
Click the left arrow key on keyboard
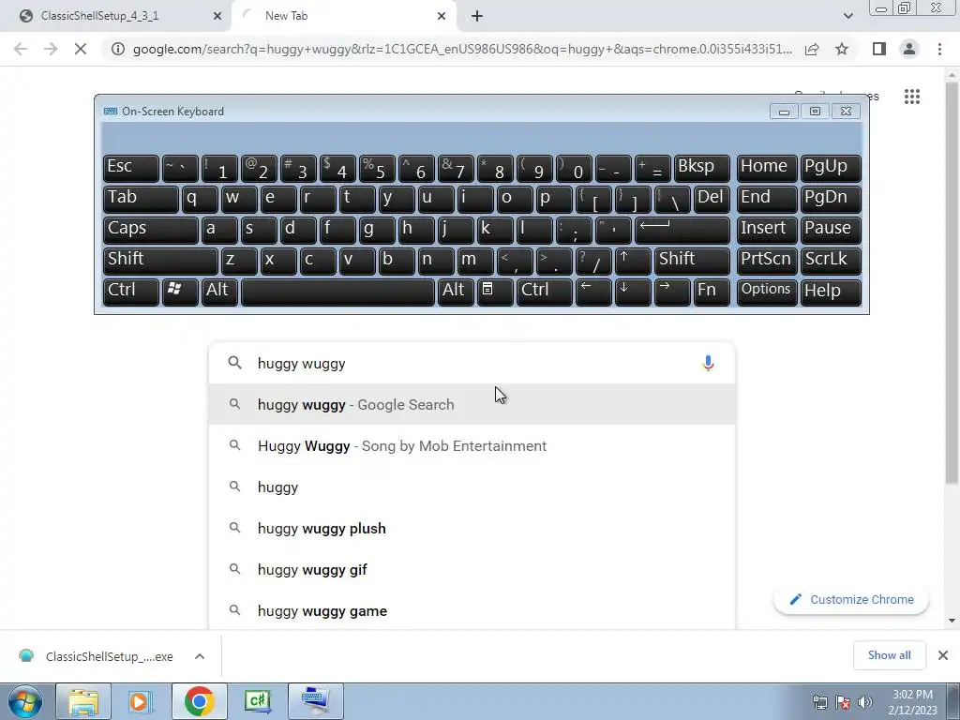tap(592, 291)
